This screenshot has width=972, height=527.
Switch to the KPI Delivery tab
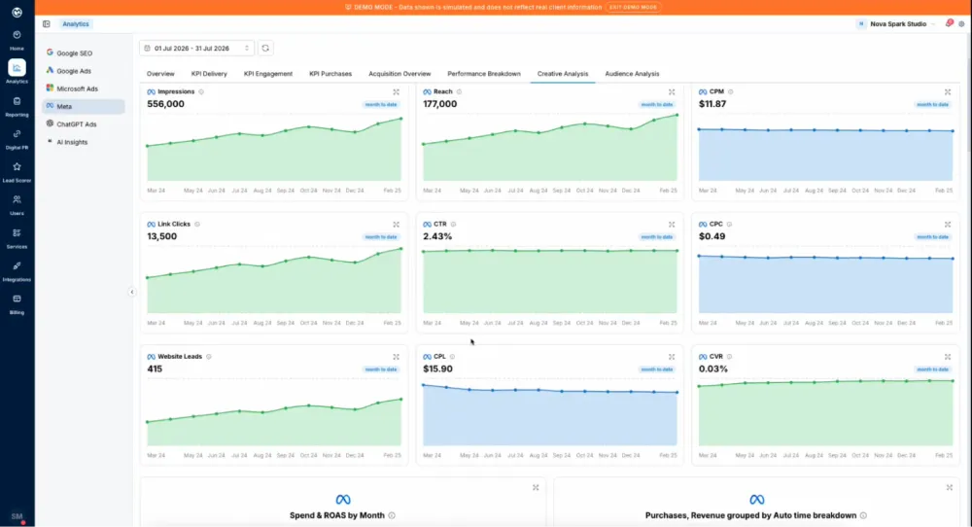tap(209, 74)
